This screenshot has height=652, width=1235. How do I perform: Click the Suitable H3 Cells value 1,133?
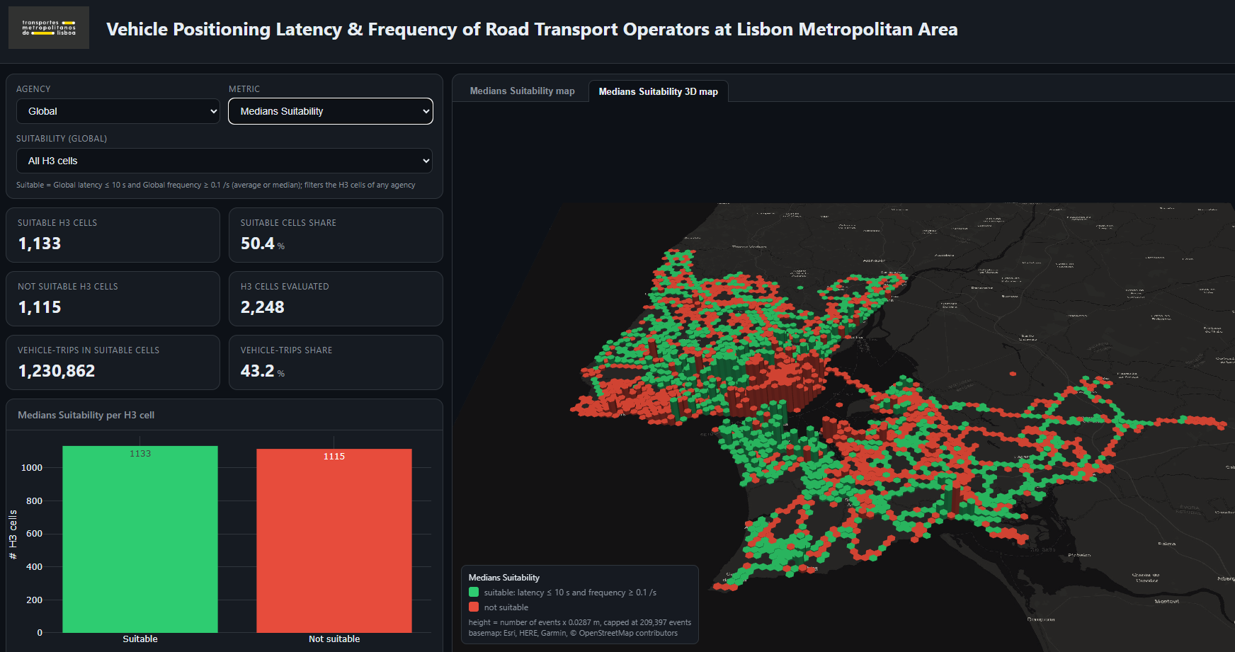pos(40,244)
